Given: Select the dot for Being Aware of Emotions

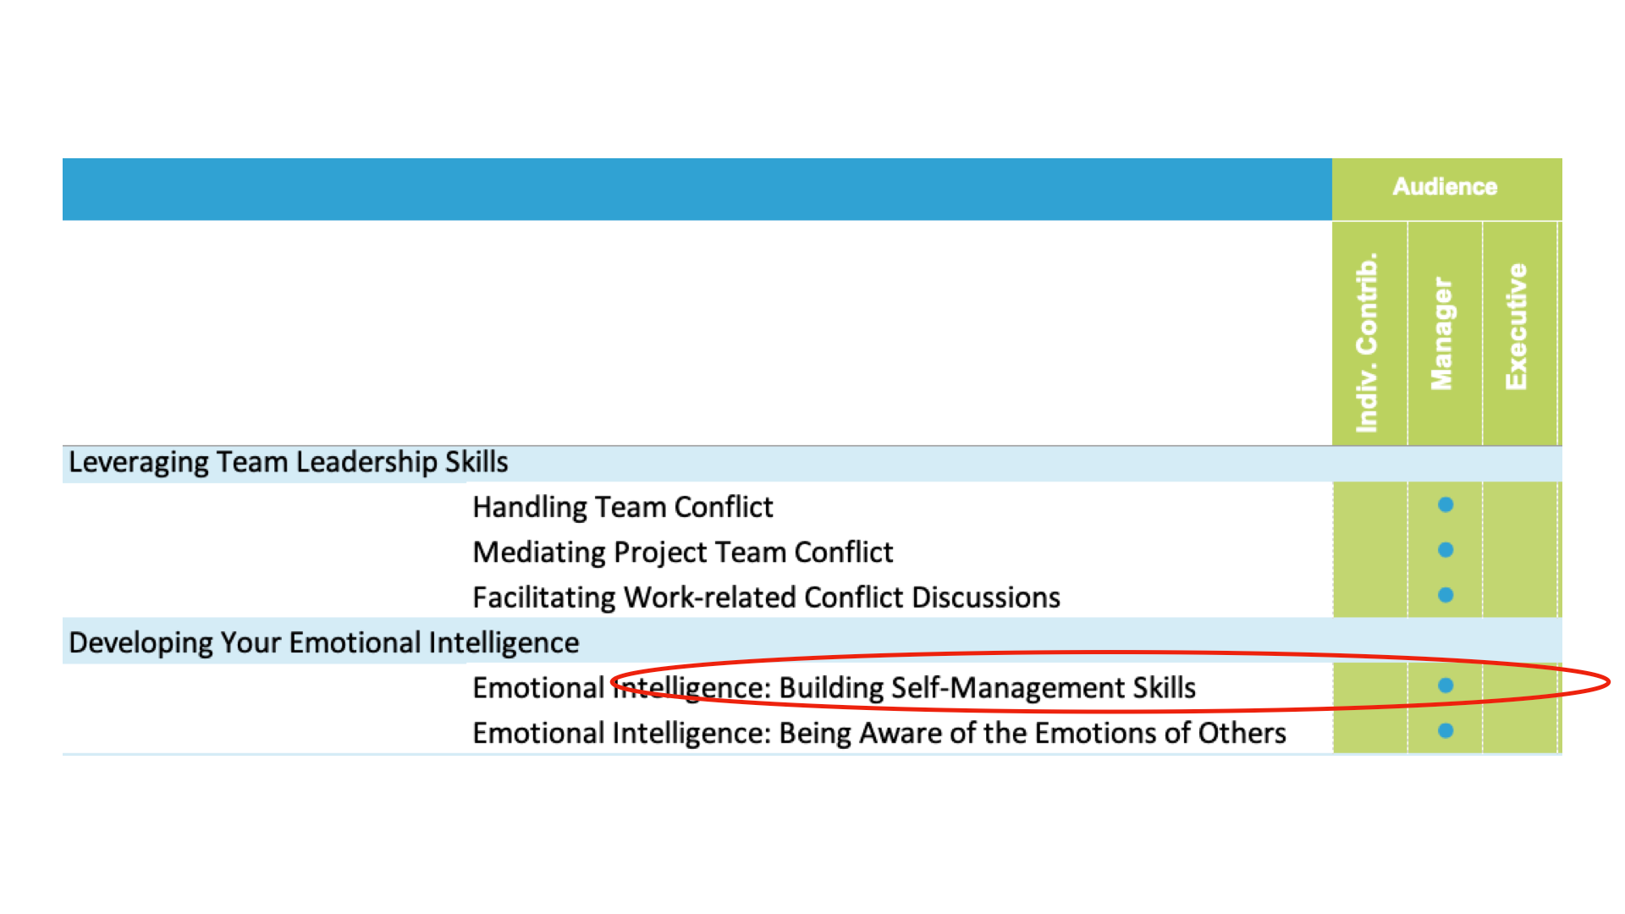Looking at the screenshot, I should click(x=1446, y=730).
